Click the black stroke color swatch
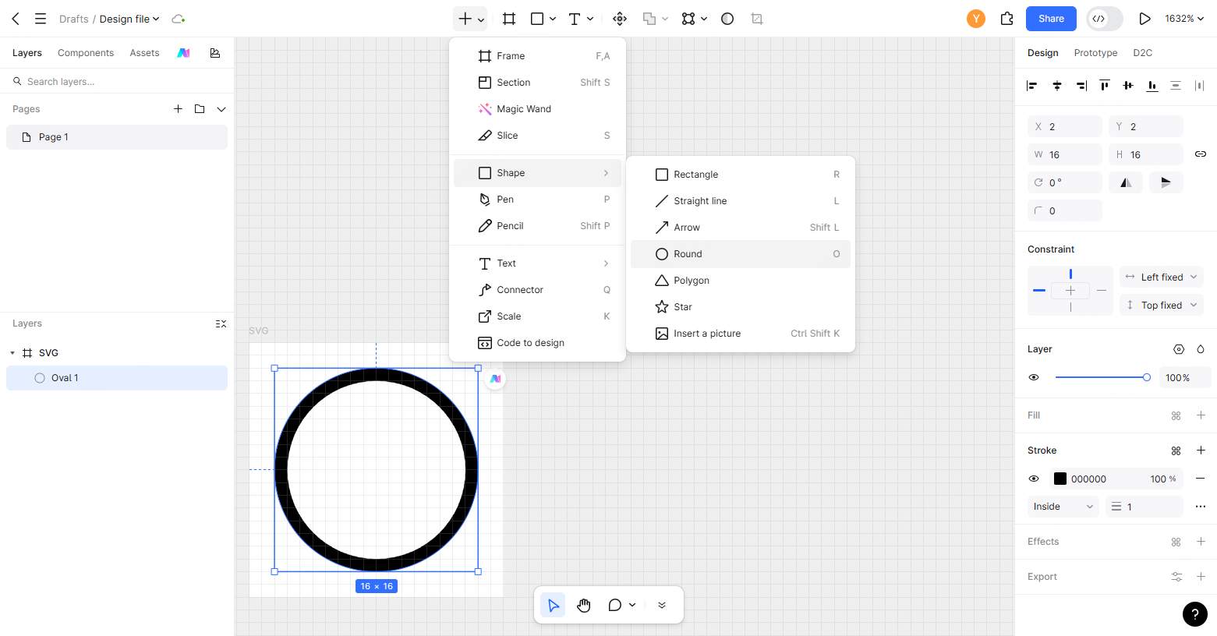This screenshot has height=636, width=1217. pos(1060,479)
